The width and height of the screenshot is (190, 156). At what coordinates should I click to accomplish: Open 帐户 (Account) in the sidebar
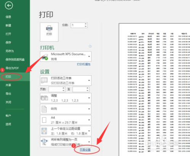(8, 116)
